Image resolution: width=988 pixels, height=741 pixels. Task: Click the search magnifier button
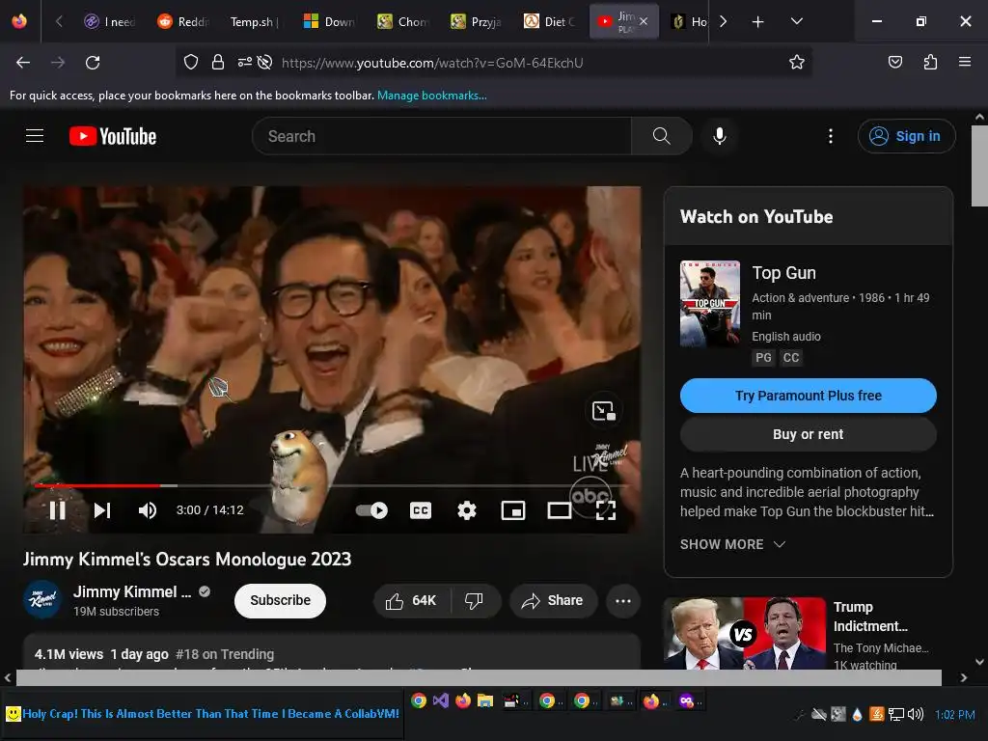tap(662, 136)
